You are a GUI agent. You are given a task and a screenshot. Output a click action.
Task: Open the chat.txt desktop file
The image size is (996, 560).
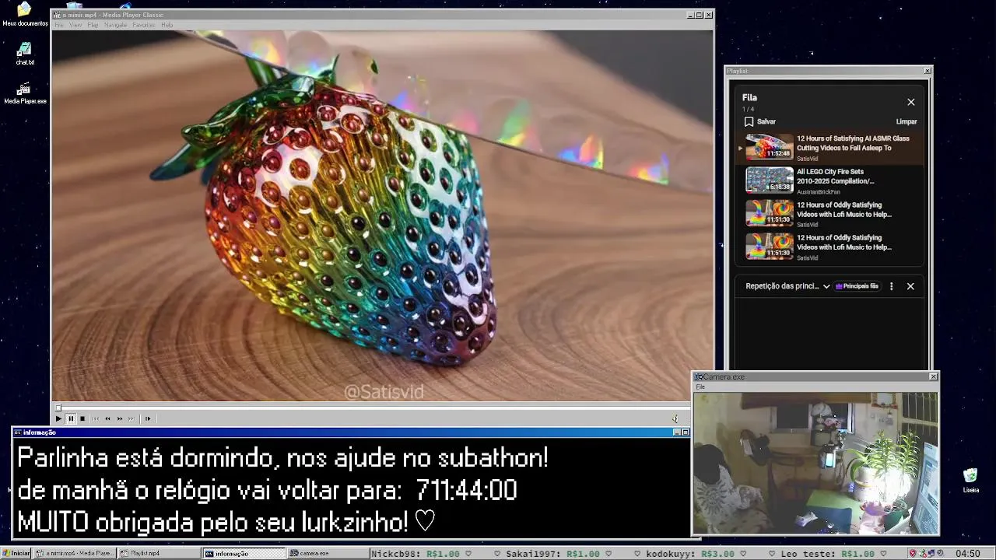pos(25,53)
